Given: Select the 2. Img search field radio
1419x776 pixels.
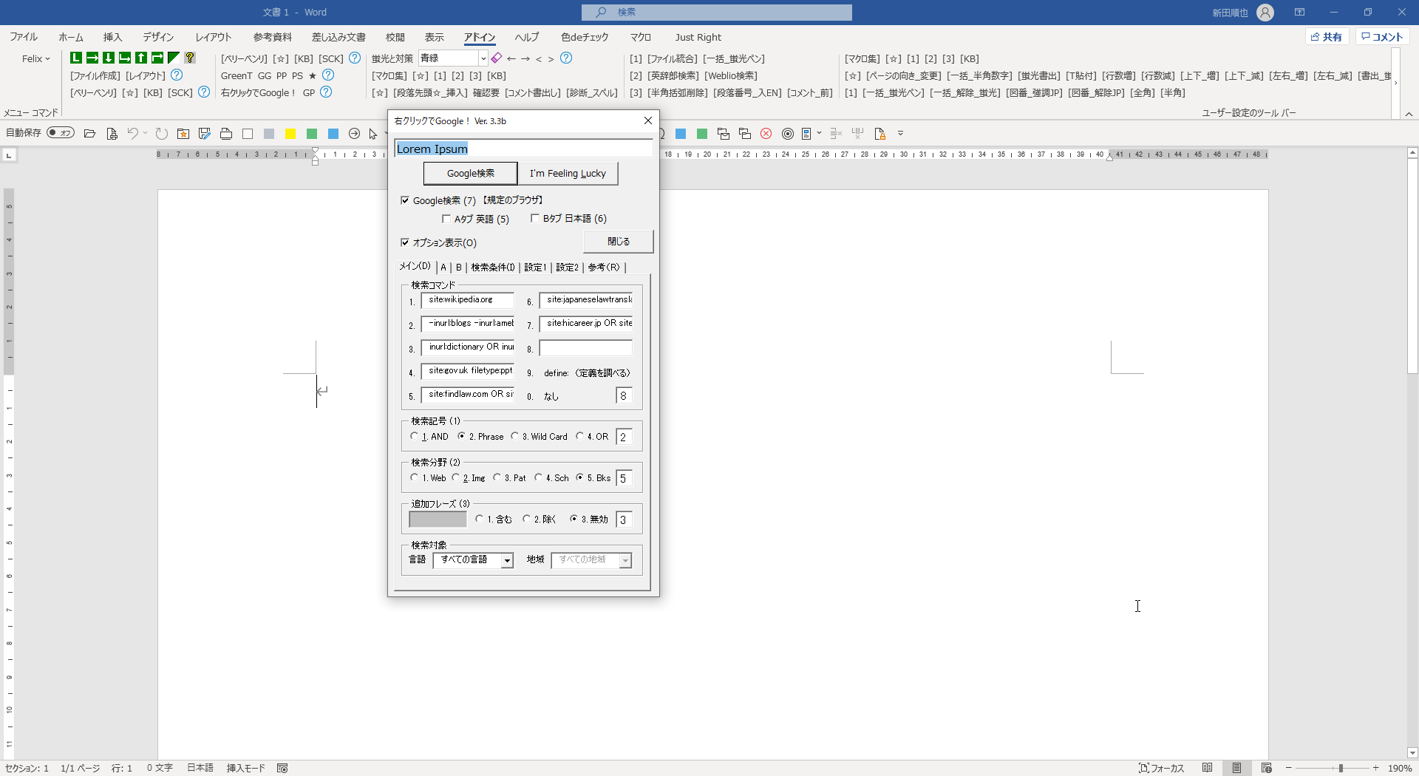Looking at the screenshot, I should click(x=456, y=477).
